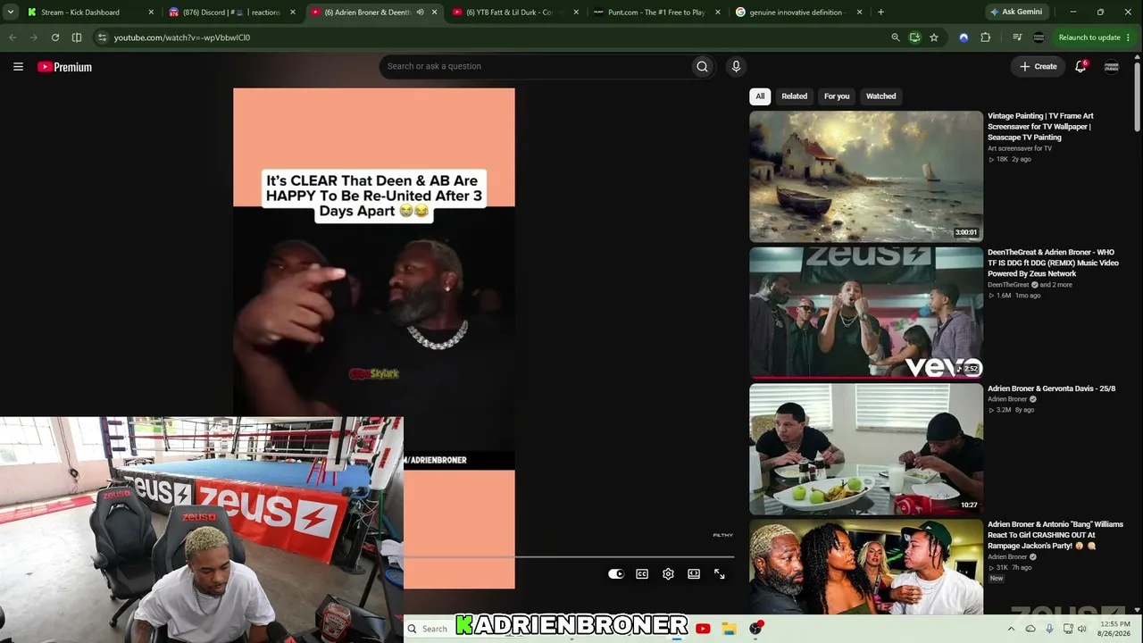Screen dimensions: 1143x643
Task: Switch player to theater mode
Action: (694, 574)
